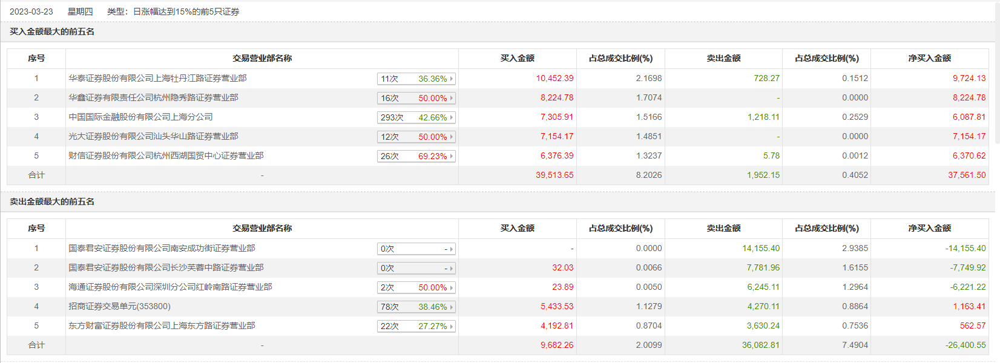Click 净买入金额 header in the top table
Screen dimensions: 1000x363
[929, 58]
